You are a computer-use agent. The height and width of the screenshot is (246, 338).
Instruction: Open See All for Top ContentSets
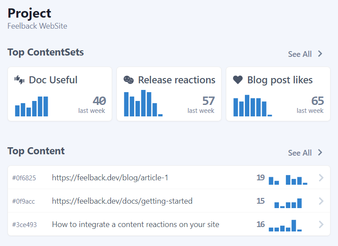(300, 54)
